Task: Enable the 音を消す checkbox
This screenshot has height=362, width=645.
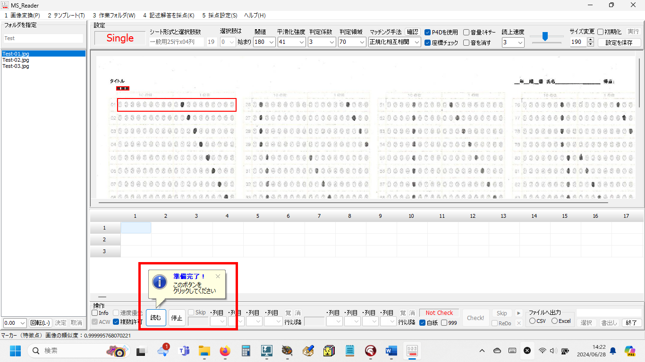Action: 467,43
